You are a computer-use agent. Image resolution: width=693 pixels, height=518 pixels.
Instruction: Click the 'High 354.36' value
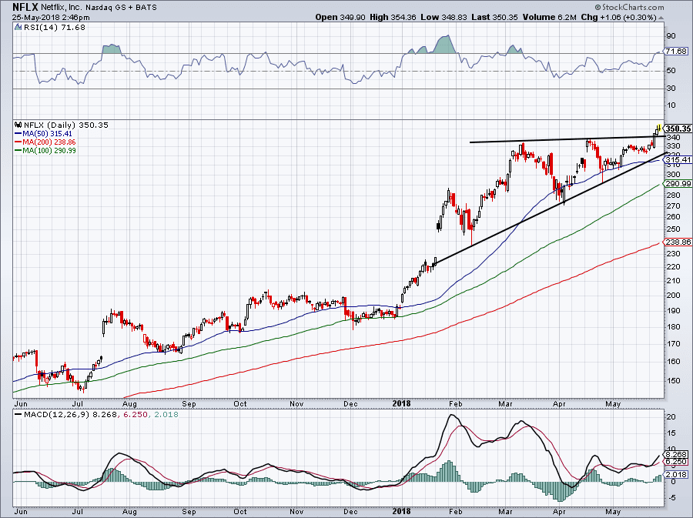pyautogui.click(x=393, y=17)
